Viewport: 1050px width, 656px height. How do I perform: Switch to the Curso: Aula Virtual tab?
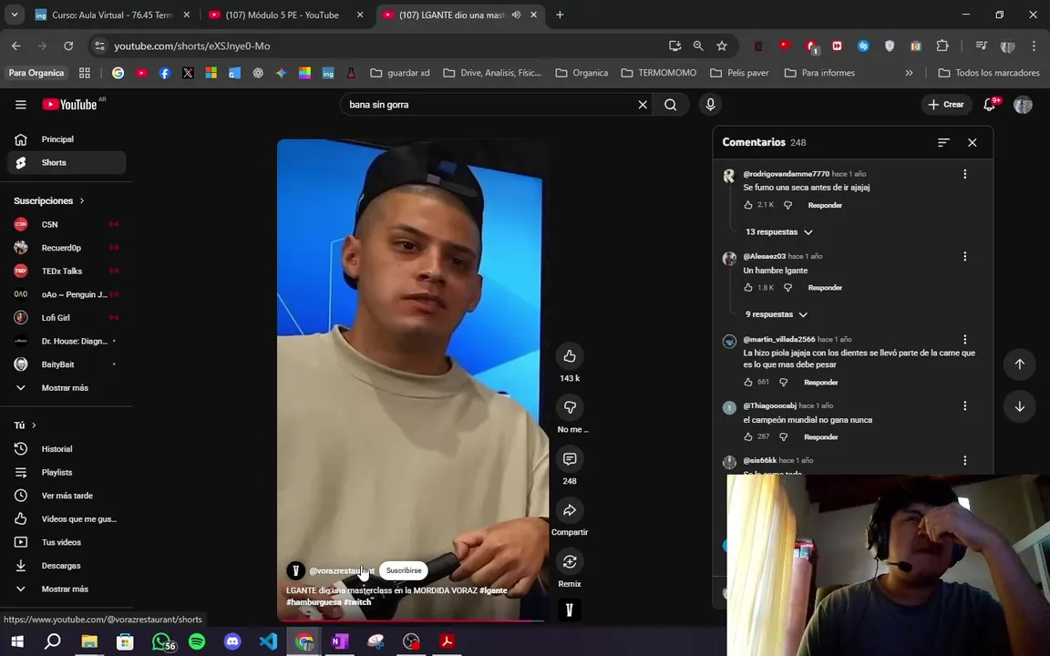coord(110,15)
